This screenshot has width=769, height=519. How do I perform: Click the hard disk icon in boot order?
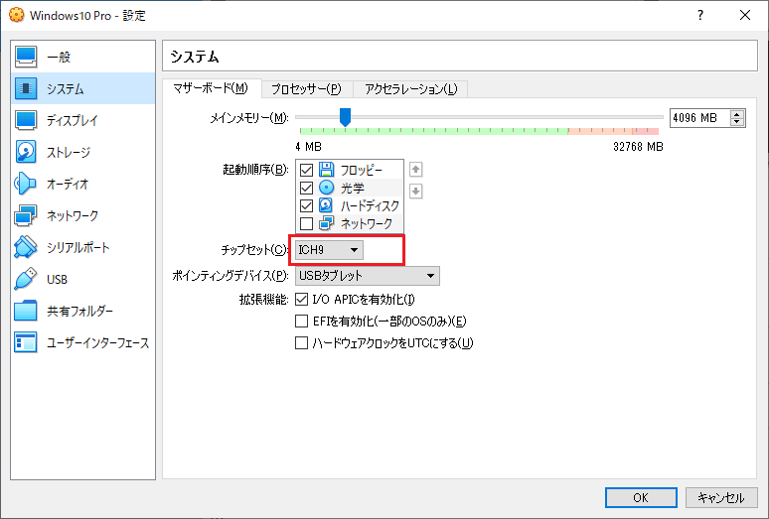click(326, 205)
